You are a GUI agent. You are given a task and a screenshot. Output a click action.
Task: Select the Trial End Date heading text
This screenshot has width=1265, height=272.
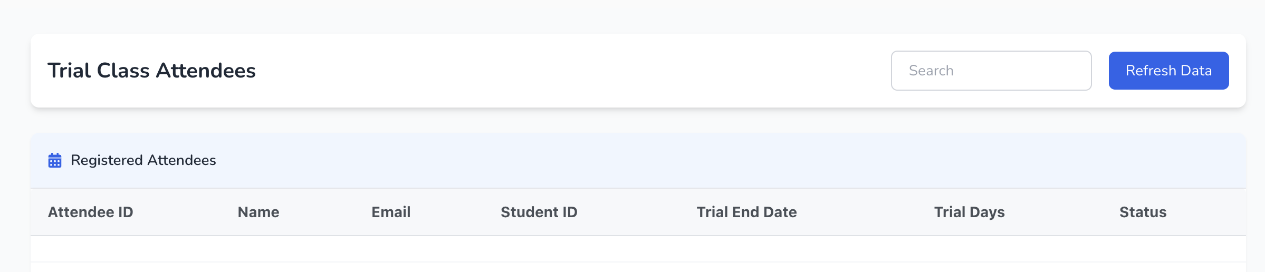coord(746,212)
